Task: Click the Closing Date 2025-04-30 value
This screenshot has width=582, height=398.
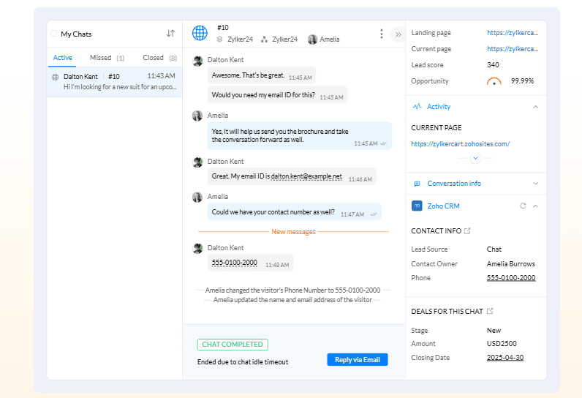Action: pos(505,358)
